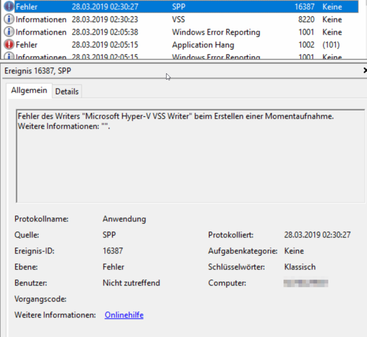Click the Protokolliert timestamp value
Viewport: 367px width, 337px height.
point(317,235)
